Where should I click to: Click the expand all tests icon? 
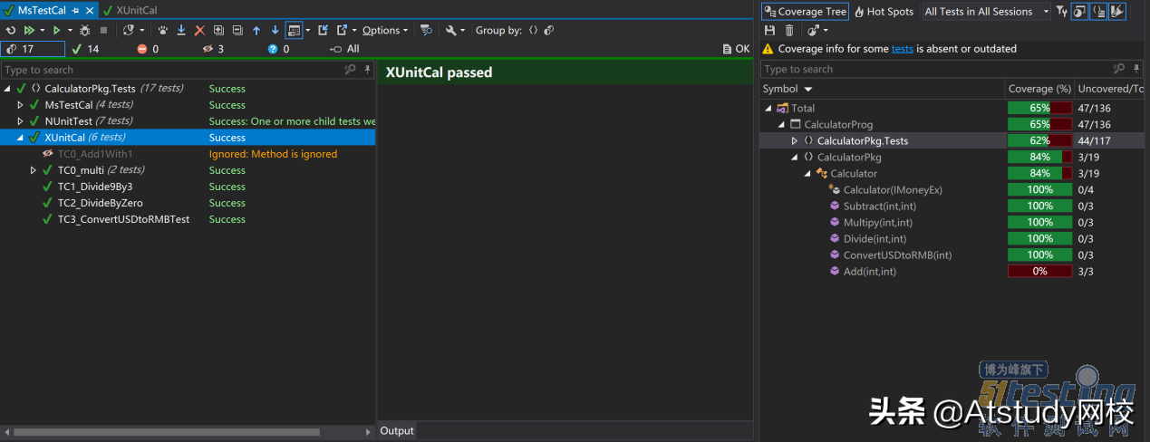[218, 30]
